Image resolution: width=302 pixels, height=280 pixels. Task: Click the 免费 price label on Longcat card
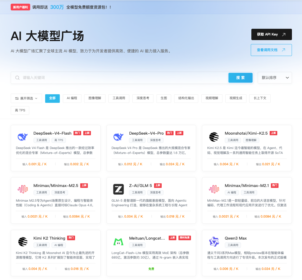151,269
